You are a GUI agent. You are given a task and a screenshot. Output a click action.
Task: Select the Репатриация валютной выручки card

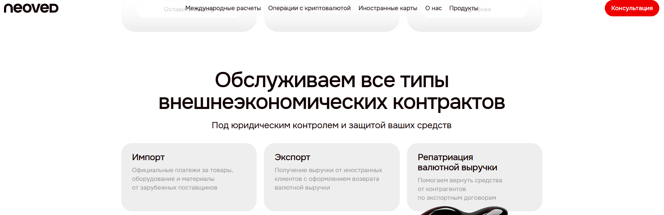coord(474,177)
